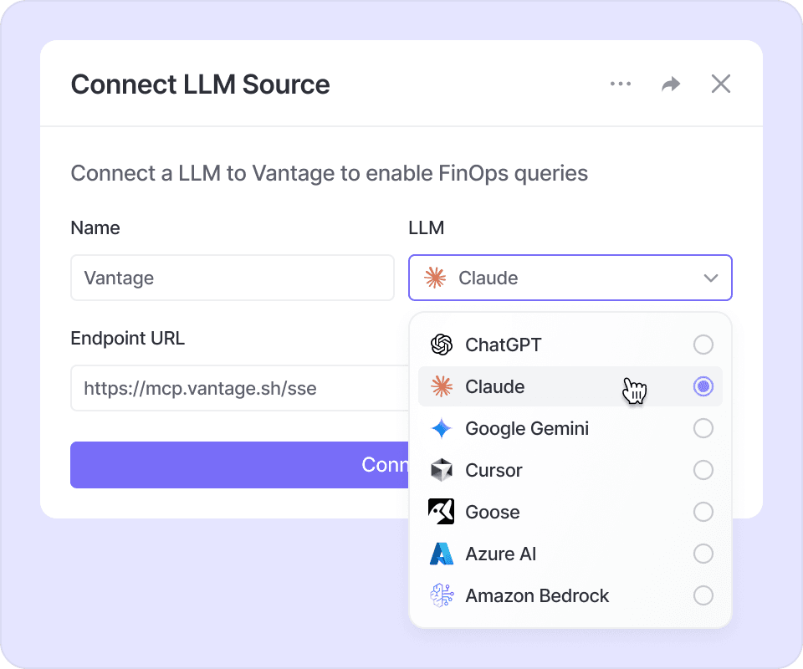Choose Azure AI from the list
Screen dimensions: 803x669
point(500,554)
